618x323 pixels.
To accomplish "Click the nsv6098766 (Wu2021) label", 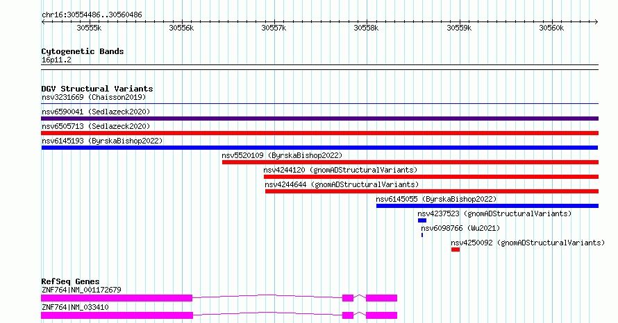I will point(460,228).
